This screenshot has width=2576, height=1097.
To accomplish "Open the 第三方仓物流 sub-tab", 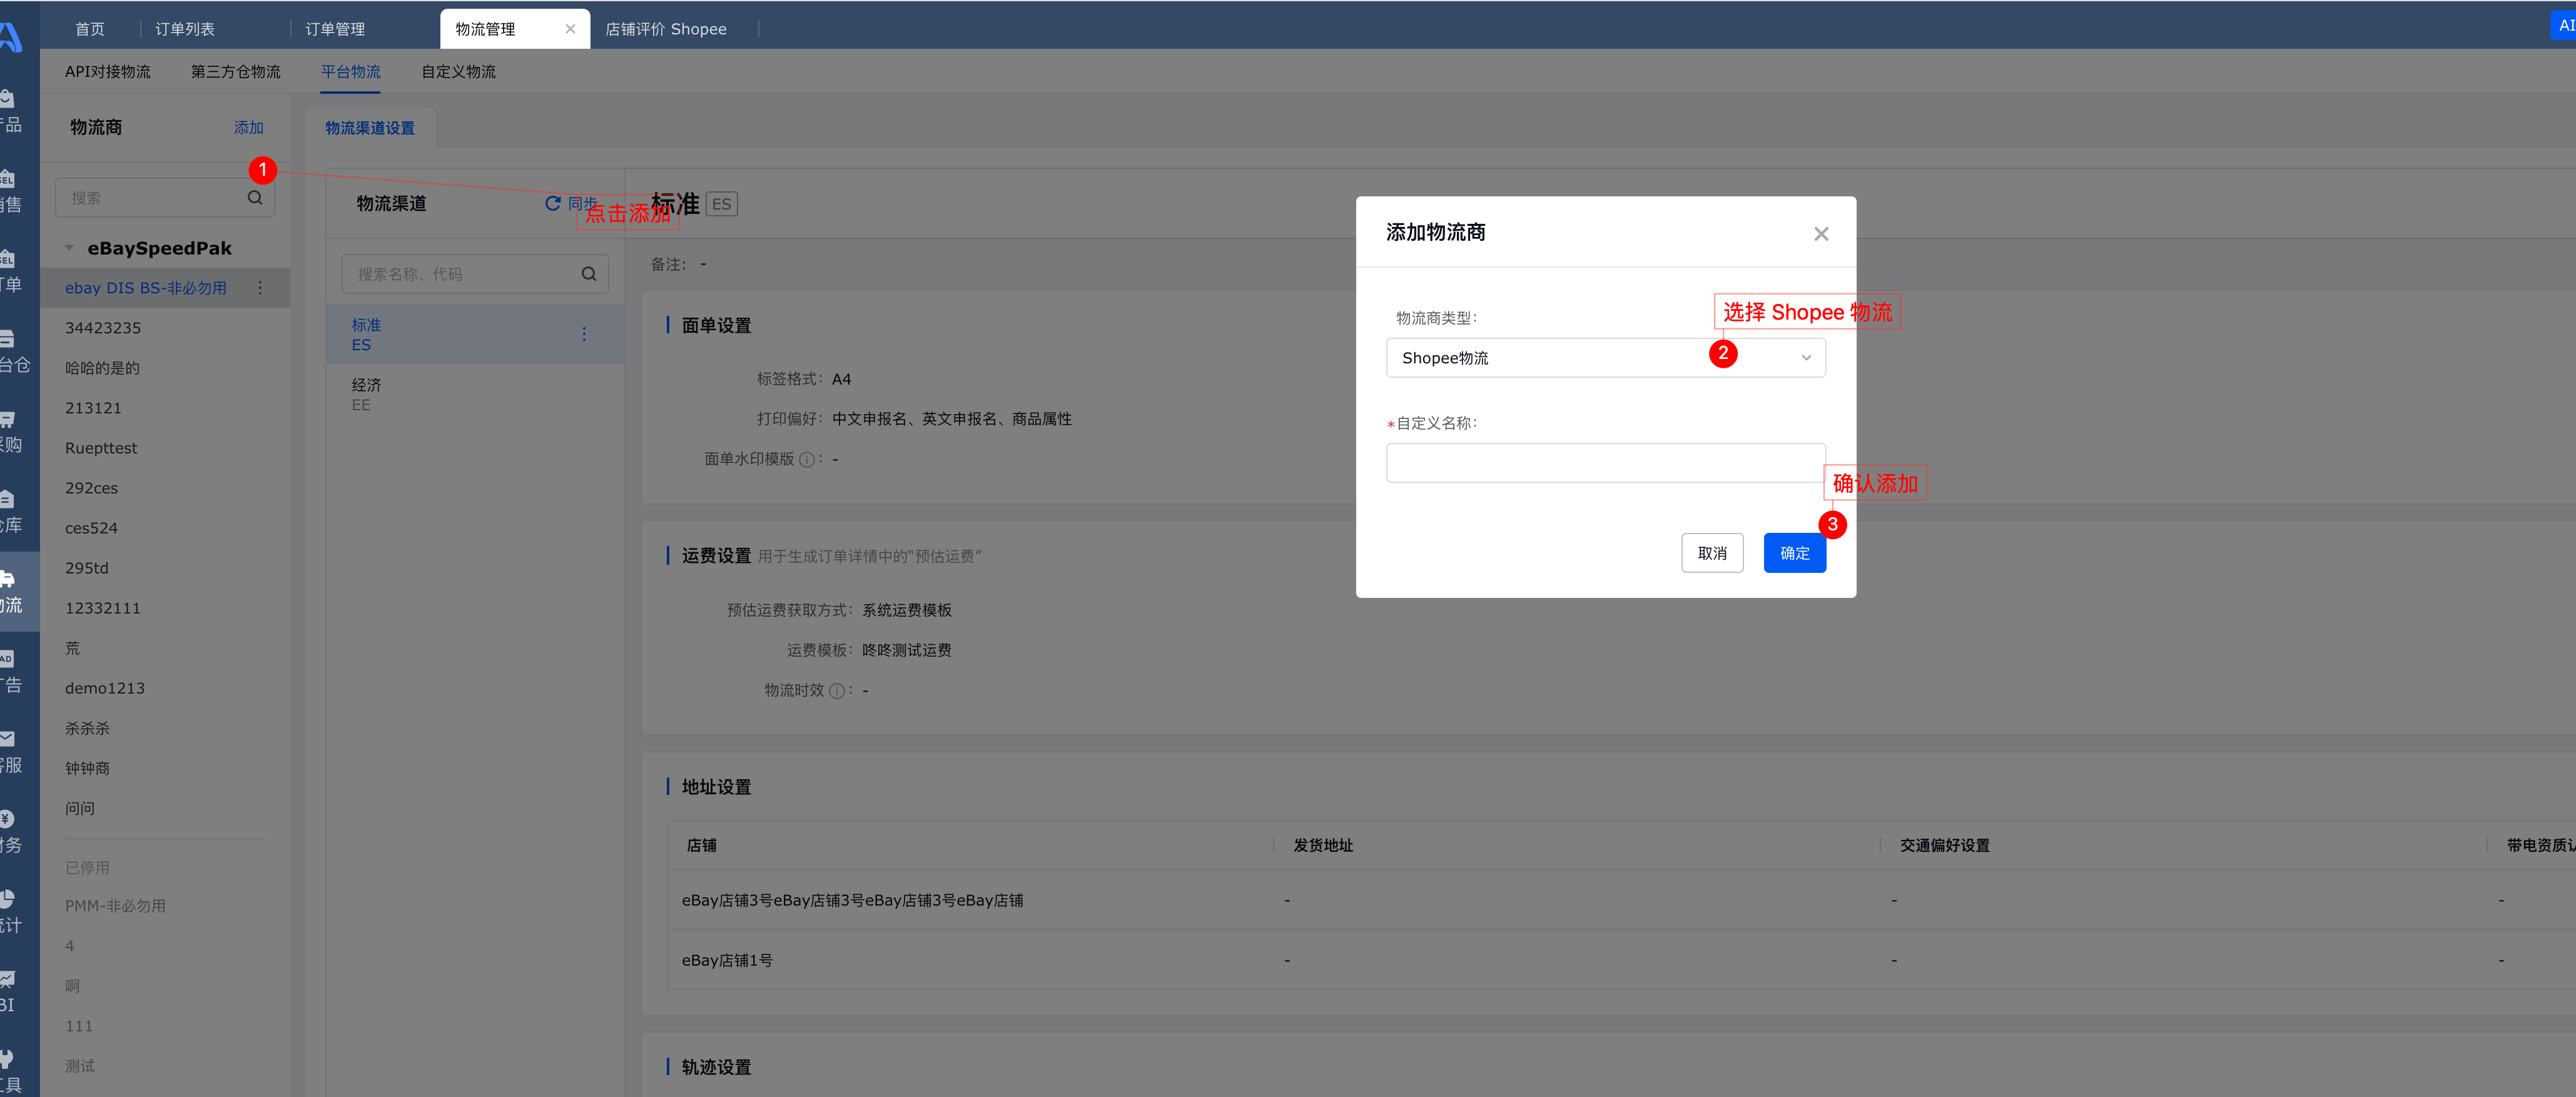I will click(236, 72).
